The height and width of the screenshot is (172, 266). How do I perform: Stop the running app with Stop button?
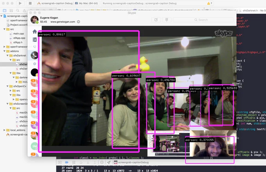(30, 3)
